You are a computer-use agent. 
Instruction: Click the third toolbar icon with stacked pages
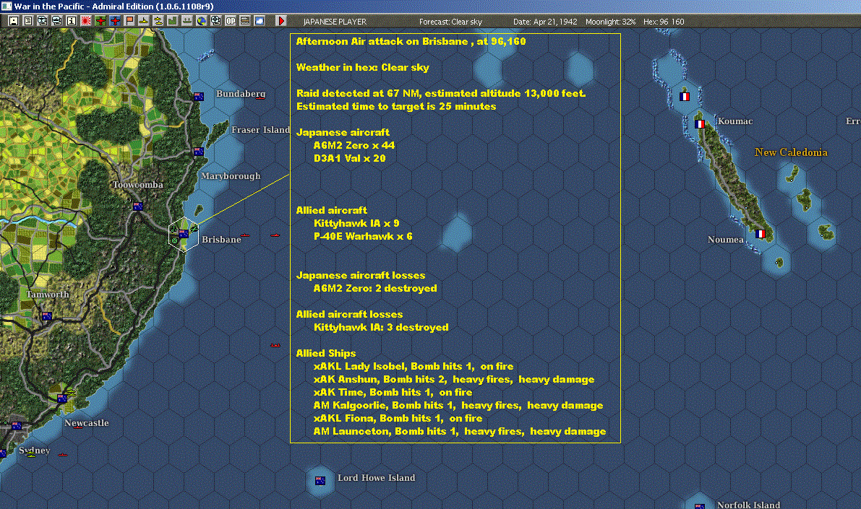[42, 21]
